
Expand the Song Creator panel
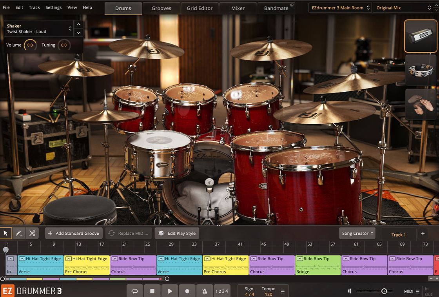click(357, 233)
